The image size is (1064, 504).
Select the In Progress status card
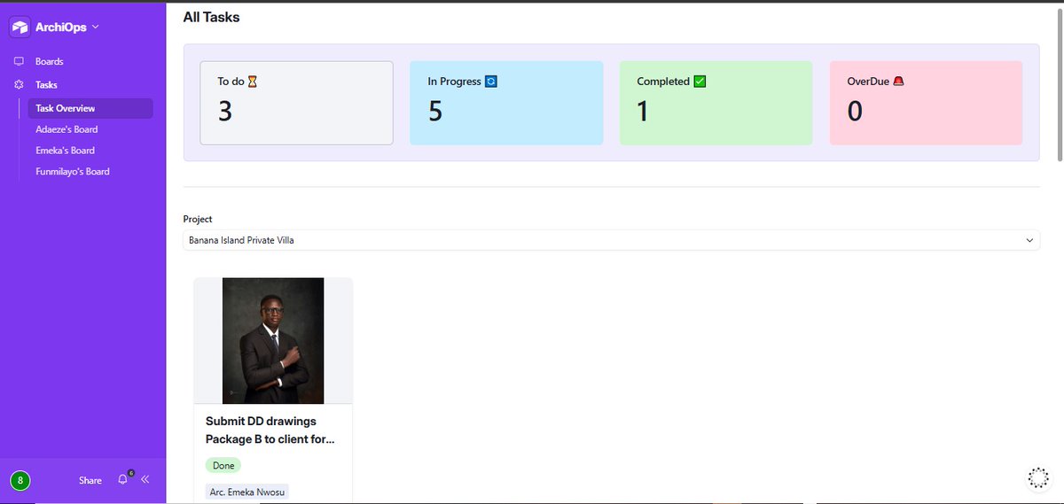[x=506, y=103]
